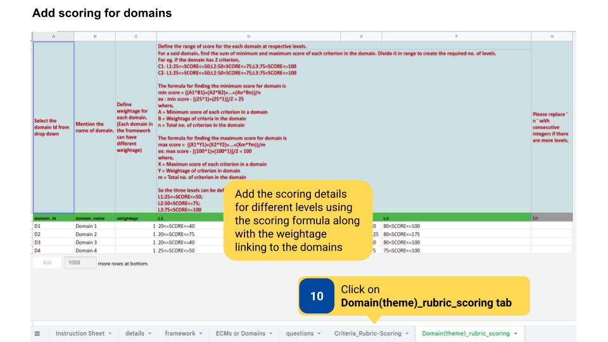608x342 pixels.
Task: Click the Add rows button
Action: 47,263
